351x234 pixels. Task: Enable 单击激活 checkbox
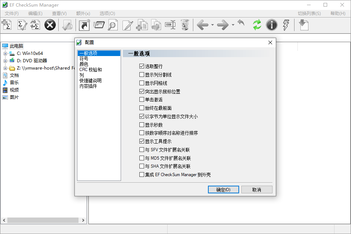click(x=142, y=100)
